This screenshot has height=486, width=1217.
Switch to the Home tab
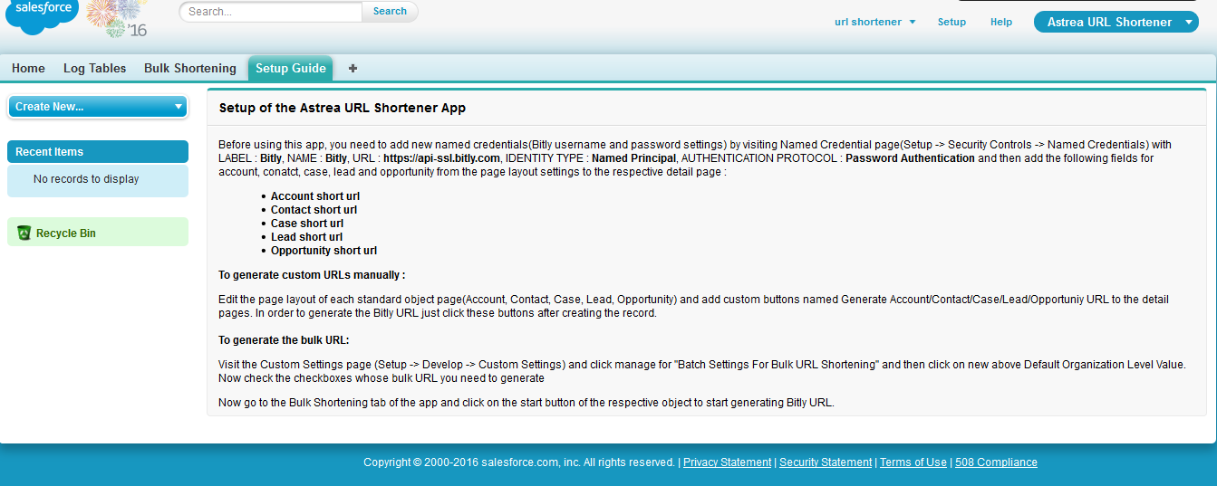28,69
